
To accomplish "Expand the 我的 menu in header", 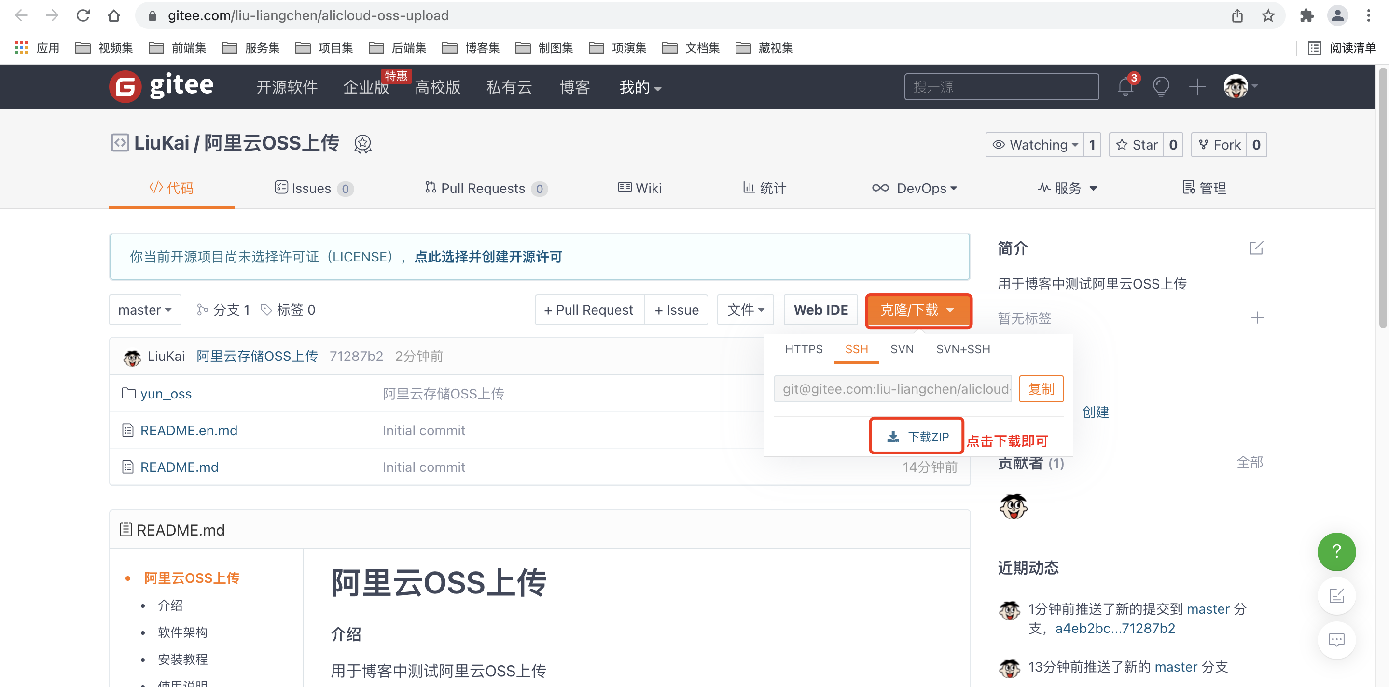I will (640, 87).
